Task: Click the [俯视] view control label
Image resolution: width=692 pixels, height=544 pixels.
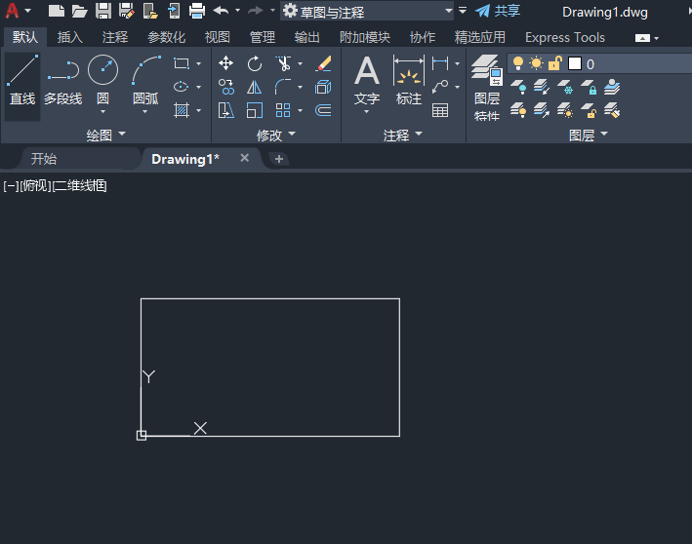Action: pyautogui.click(x=34, y=185)
